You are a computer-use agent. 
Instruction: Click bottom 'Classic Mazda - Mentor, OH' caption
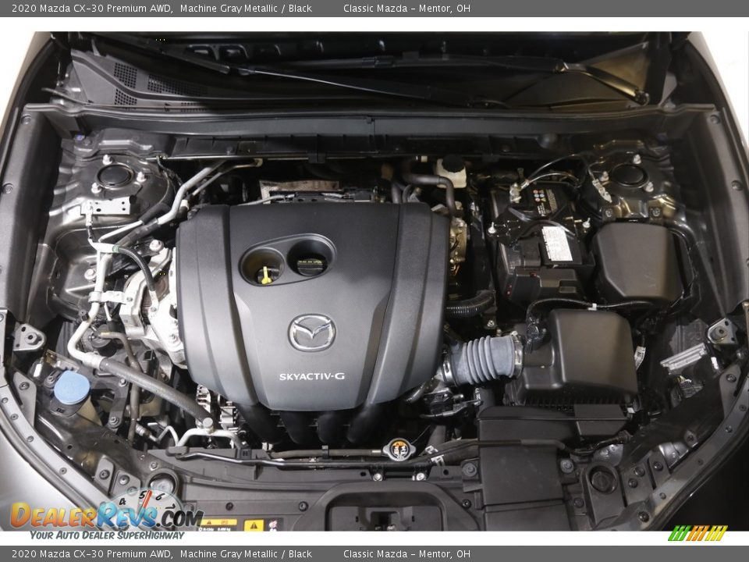(406, 554)
